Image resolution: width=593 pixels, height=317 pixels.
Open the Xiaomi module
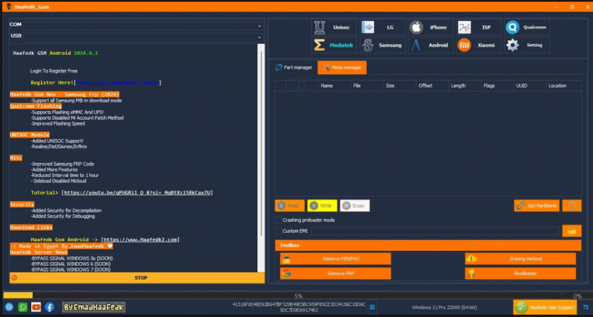tap(479, 45)
